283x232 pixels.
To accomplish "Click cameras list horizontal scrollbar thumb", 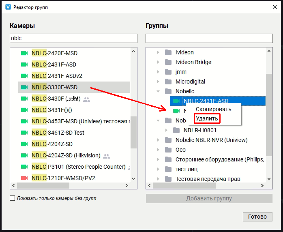I will 43,186.
